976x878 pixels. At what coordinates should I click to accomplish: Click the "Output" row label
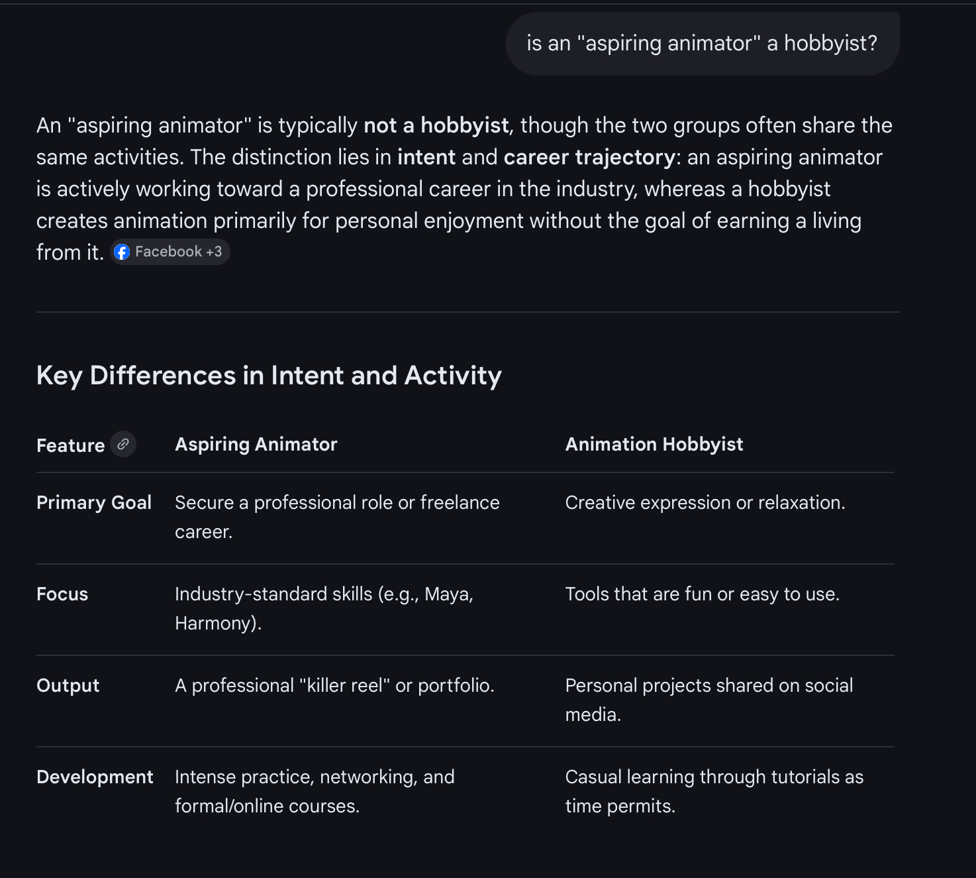click(68, 685)
